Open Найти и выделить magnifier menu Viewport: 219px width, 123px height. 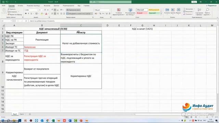pyautogui.click(x=207, y=12)
